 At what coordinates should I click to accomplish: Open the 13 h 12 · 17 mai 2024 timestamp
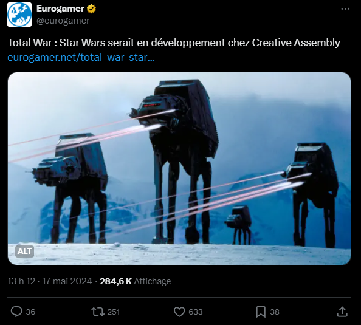pos(50,281)
